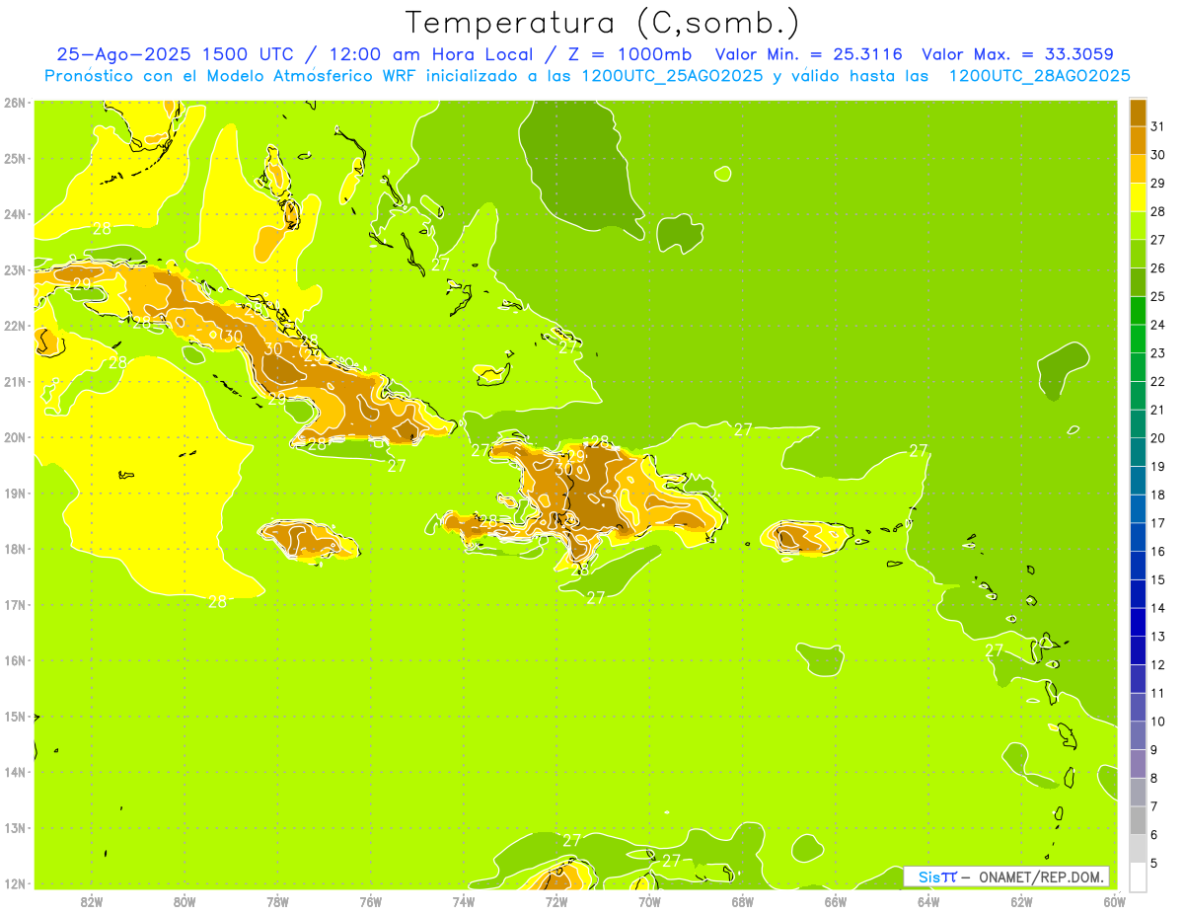This screenshot has height=915, width=1184.
Task: Click the "27" contour label near 20N 64W
Action: click(x=919, y=450)
